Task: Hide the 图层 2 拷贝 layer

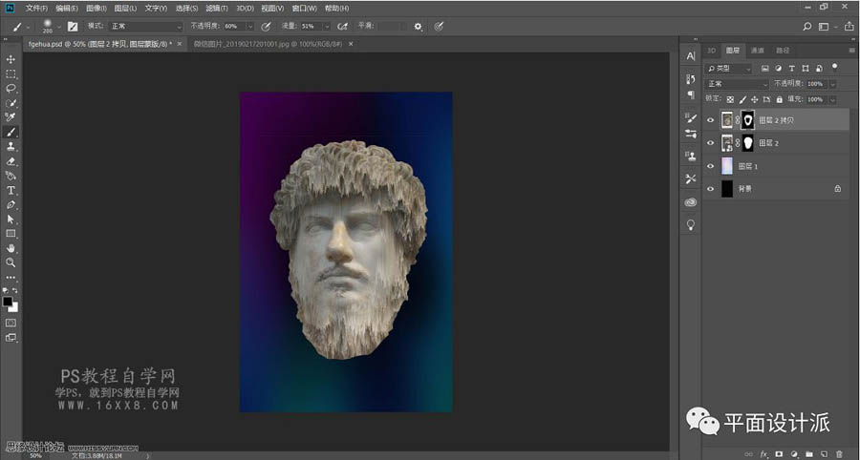Action: point(710,121)
